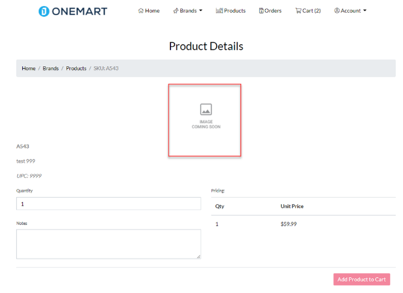Click the Qty value 1 pricing cell

pyautogui.click(x=217, y=224)
